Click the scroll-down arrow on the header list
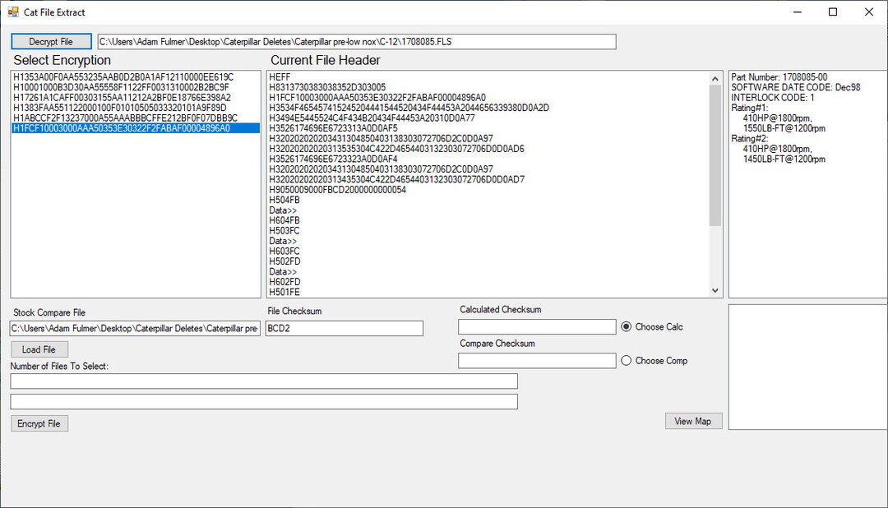The image size is (888, 508). 715,289
